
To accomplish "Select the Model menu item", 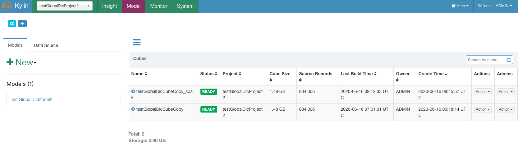I will pyautogui.click(x=134, y=6).
